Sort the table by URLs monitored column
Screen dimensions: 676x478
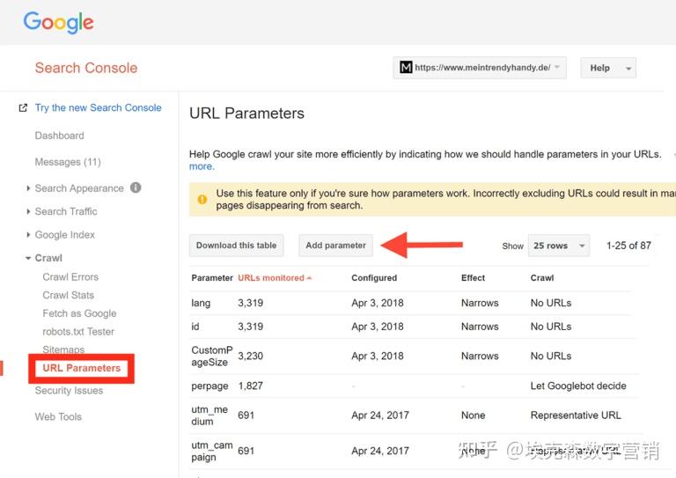click(x=271, y=278)
